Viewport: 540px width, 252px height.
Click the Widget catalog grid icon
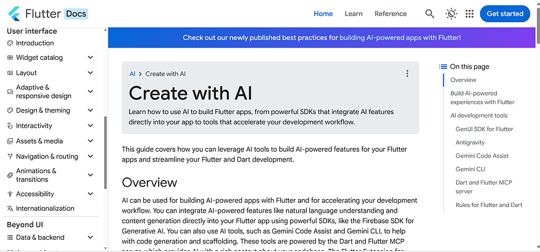[x=10, y=58]
